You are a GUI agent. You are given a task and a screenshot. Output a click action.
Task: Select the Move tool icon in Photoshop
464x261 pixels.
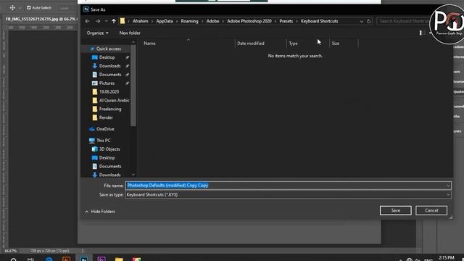pyautogui.click(x=12, y=8)
